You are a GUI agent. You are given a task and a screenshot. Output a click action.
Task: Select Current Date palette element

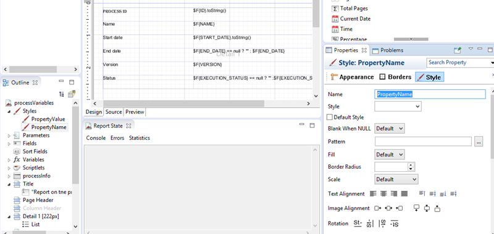coord(351,18)
